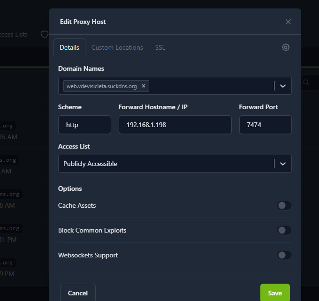This screenshot has height=301, width=319.
Task: Click empty area inside Domain Names box
Action: coord(211,86)
